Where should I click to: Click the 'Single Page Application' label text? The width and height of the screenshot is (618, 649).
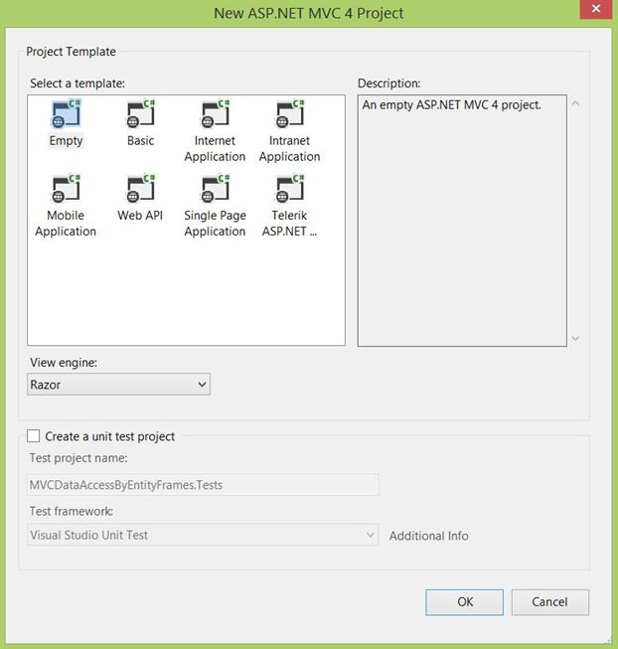click(215, 223)
